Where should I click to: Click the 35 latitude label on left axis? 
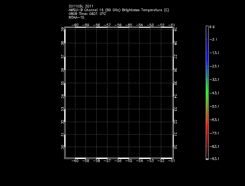tap(63, 83)
